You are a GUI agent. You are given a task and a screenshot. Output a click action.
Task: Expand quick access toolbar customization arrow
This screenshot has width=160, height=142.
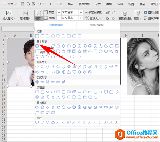coord(50,4)
